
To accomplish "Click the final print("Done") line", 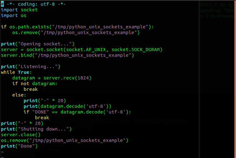I will coord(19,146).
